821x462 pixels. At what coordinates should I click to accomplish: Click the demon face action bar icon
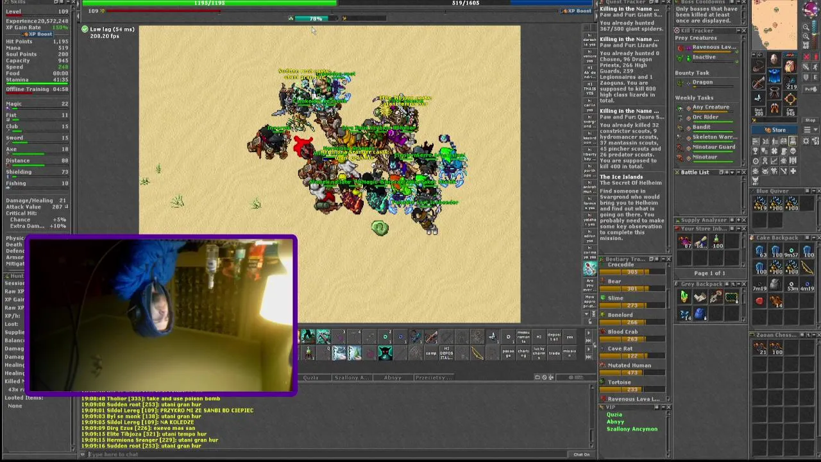[x=385, y=353]
